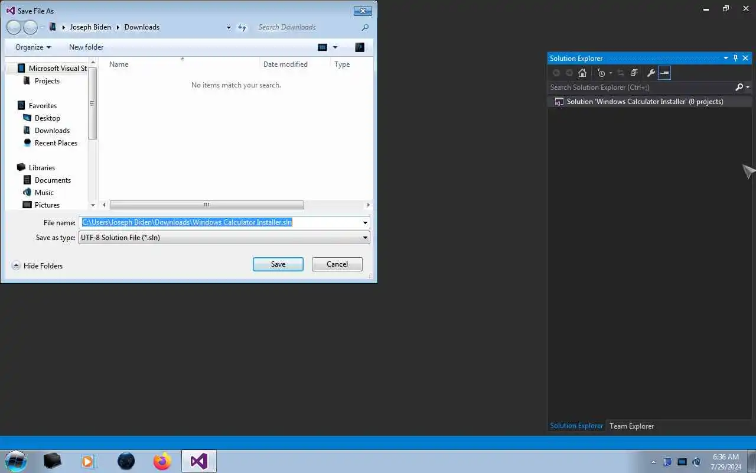The width and height of the screenshot is (756, 473).
Task: Switch to the Solution Explorer bottom tab
Action: pyautogui.click(x=576, y=426)
